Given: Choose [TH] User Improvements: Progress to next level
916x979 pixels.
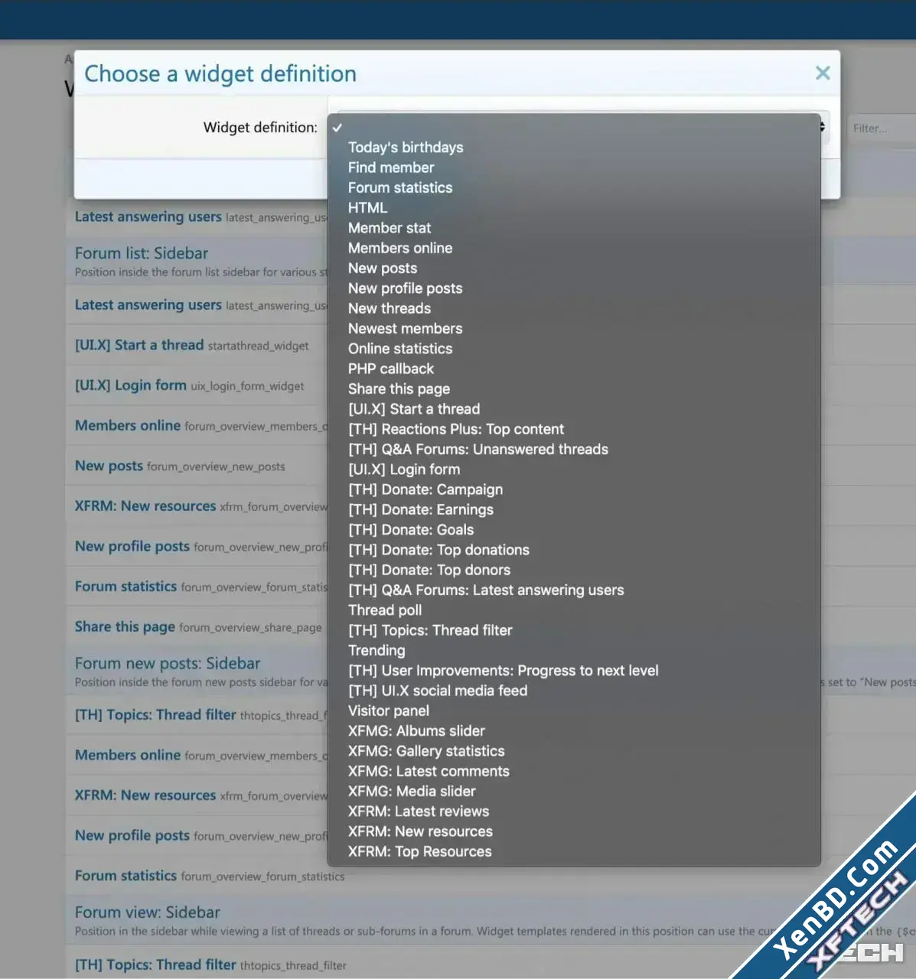Looking at the screenshot, I should [574, 671].
